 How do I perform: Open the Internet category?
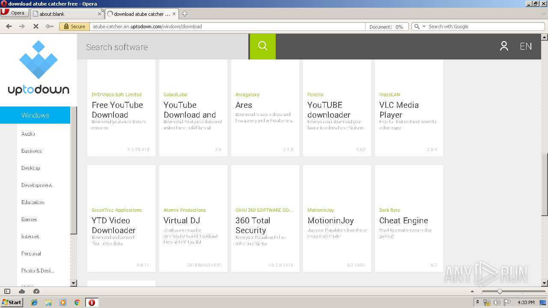point(30,237)
